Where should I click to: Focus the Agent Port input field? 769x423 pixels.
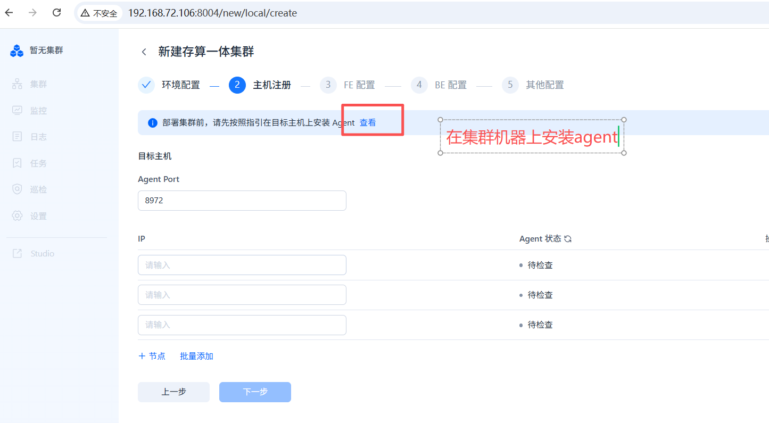pos(242,201)
